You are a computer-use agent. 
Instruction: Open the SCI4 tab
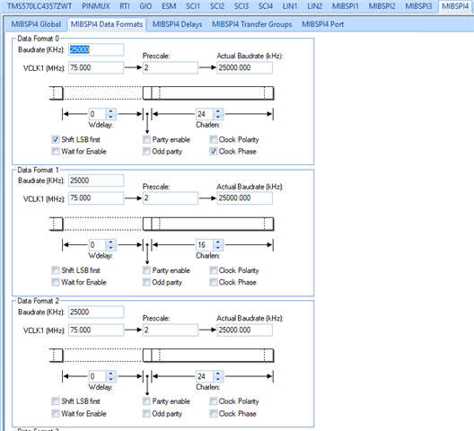click(x=266, y=6)
